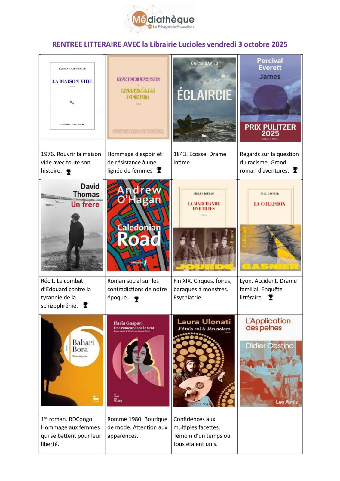This screenshot has height=481, width=340.
Task: Click trophy icon after 'roman d'aventures'
Action: click(x=295, y=170)
